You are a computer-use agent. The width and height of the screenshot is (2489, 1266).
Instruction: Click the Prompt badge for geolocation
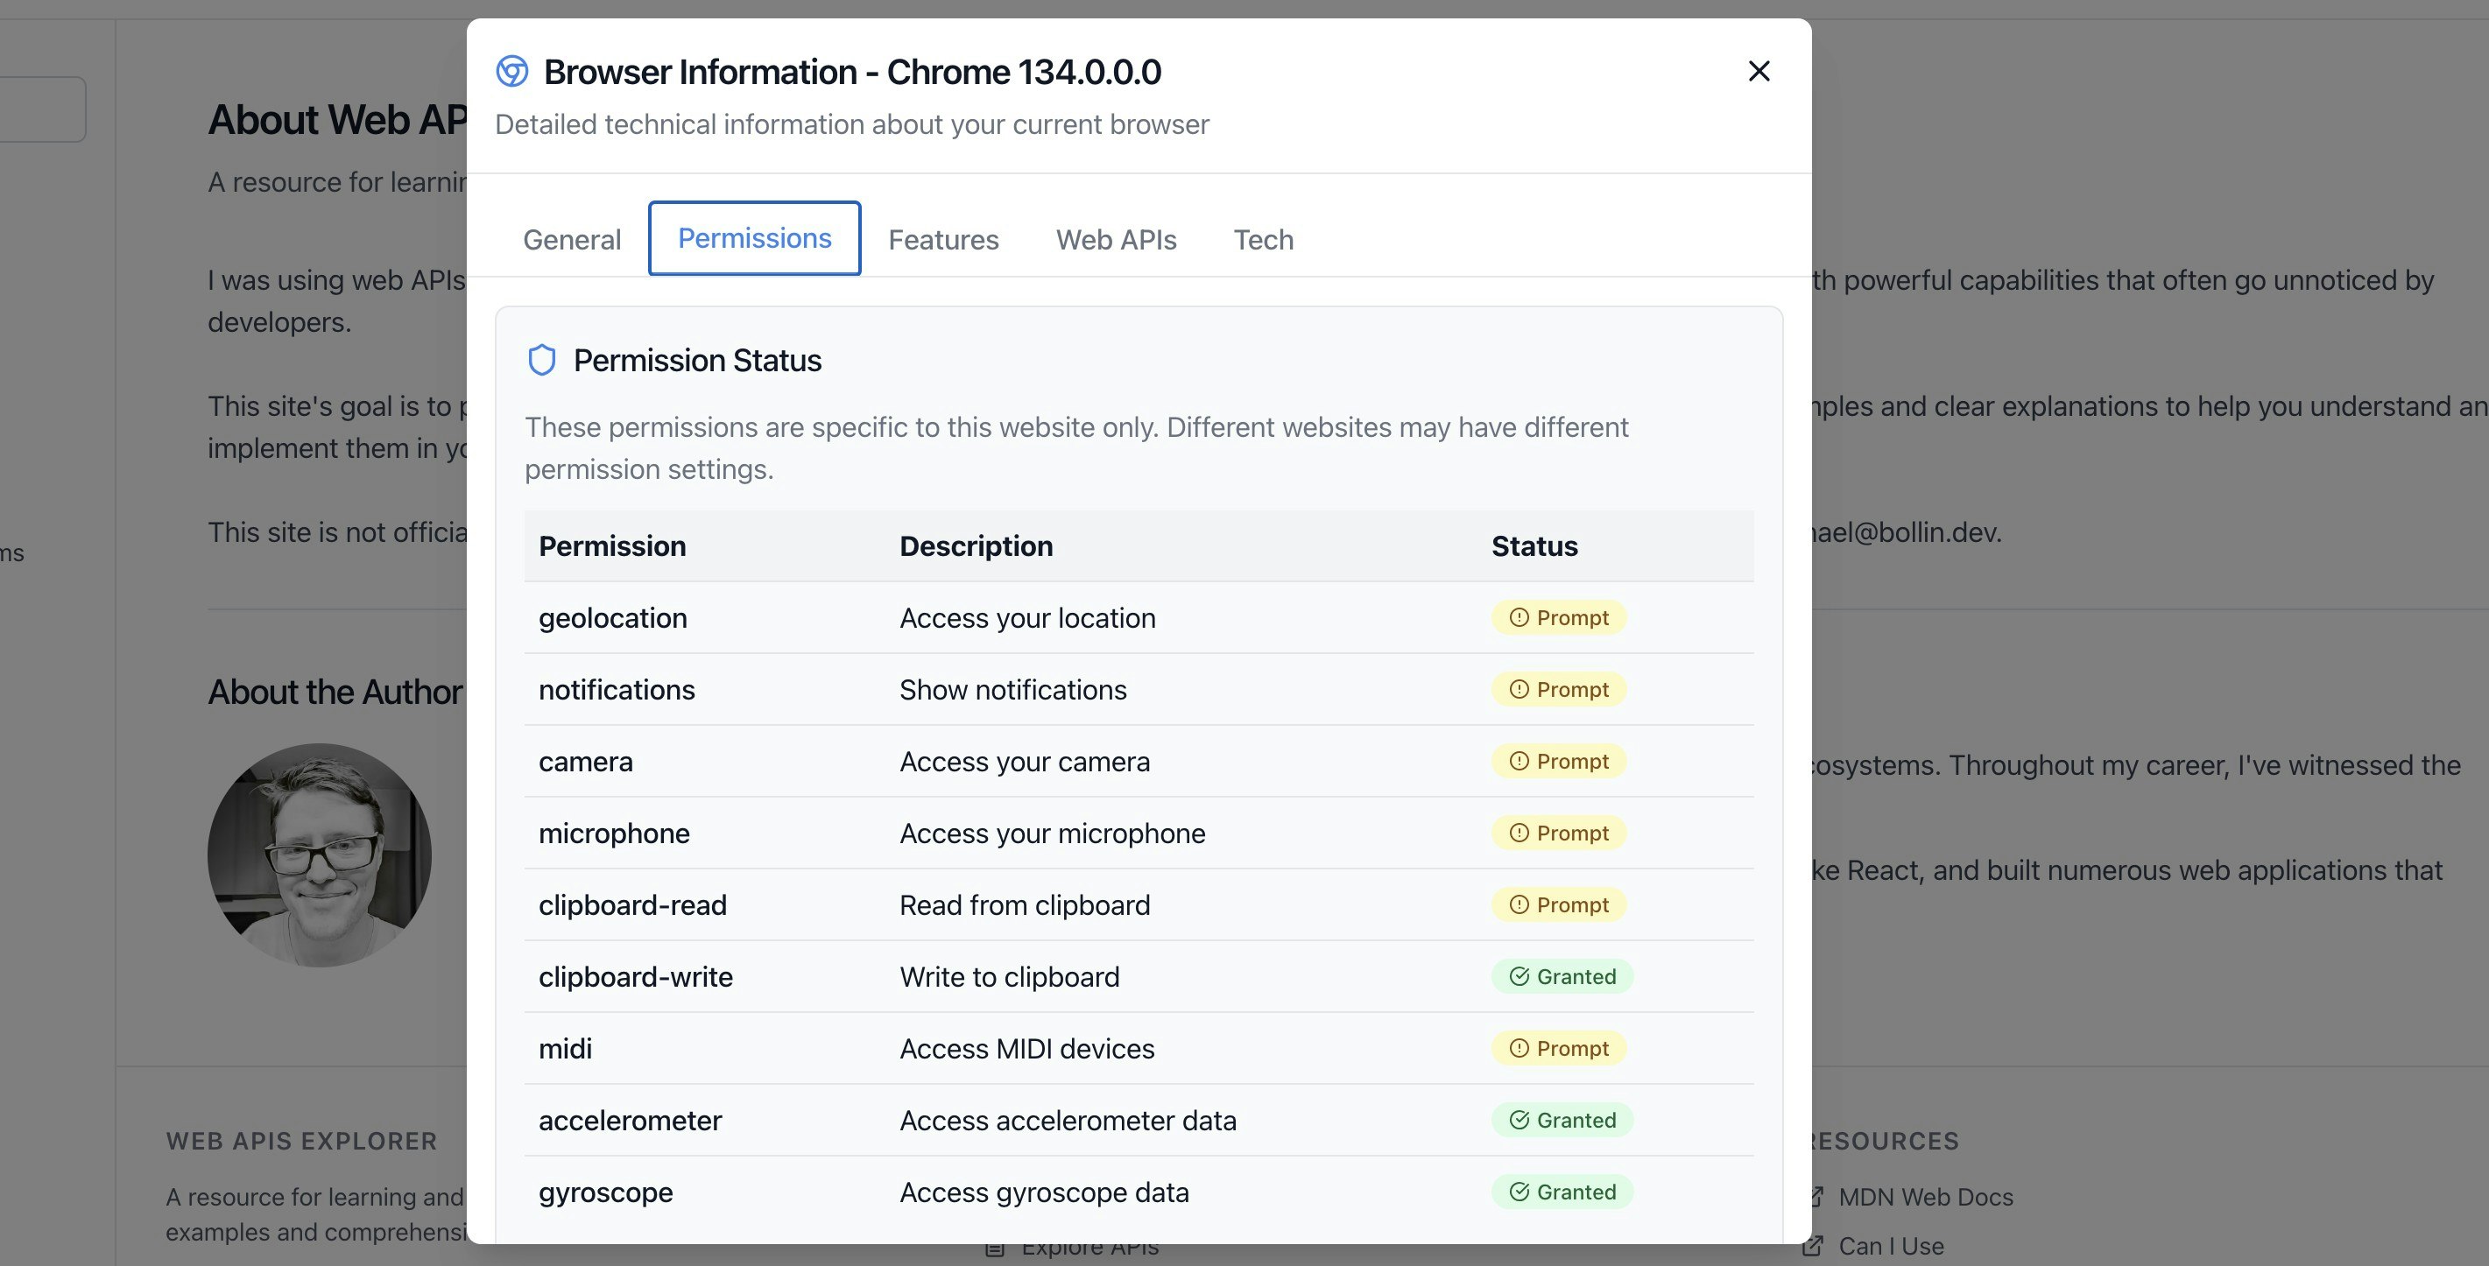click(1559, 618)
